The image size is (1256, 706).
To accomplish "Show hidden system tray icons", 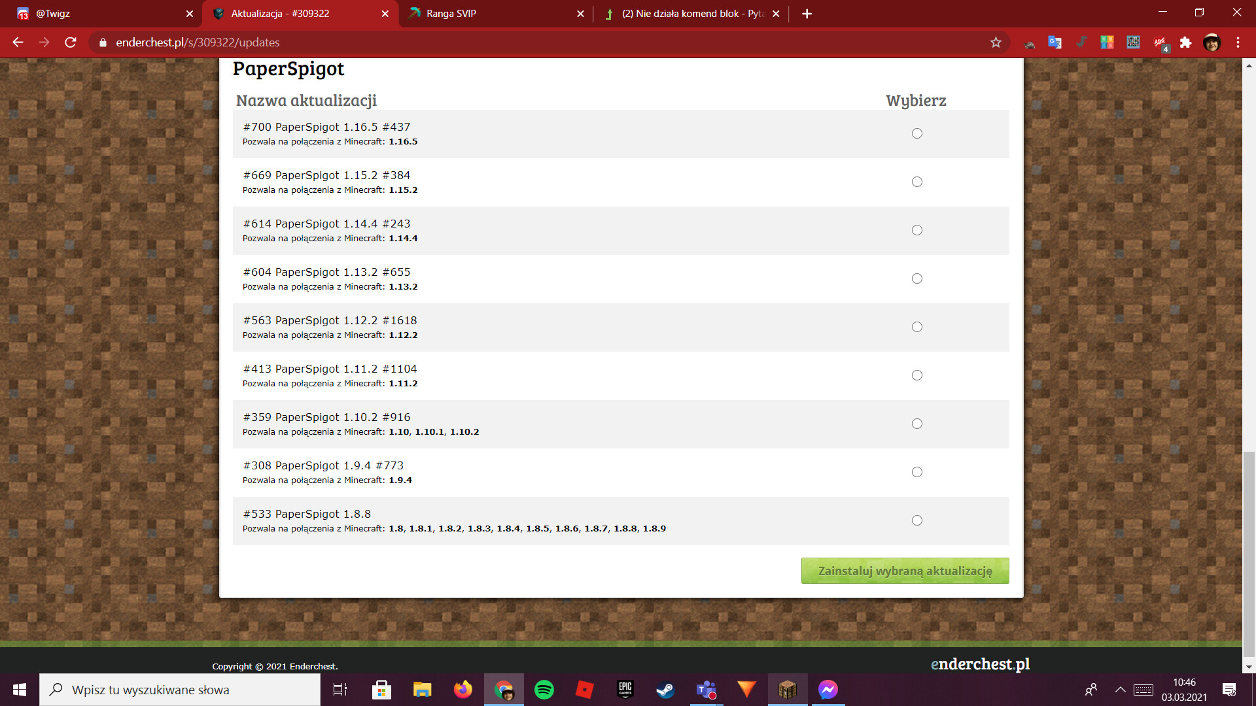I will 1120,690.
